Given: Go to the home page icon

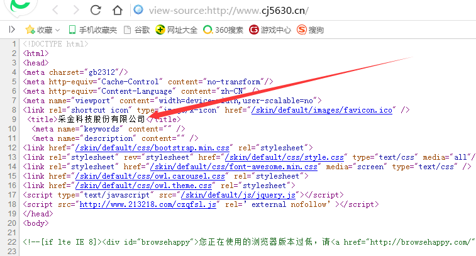Looking at the screenshot, I should (x=118, y=10).
